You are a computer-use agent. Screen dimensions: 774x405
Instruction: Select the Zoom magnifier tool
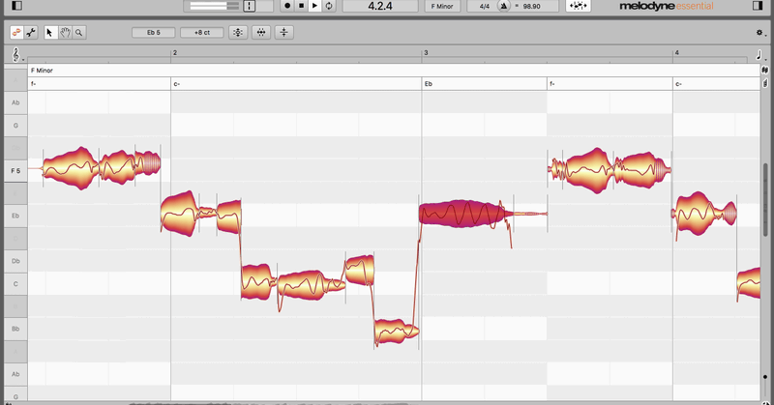tap(79, 33)
